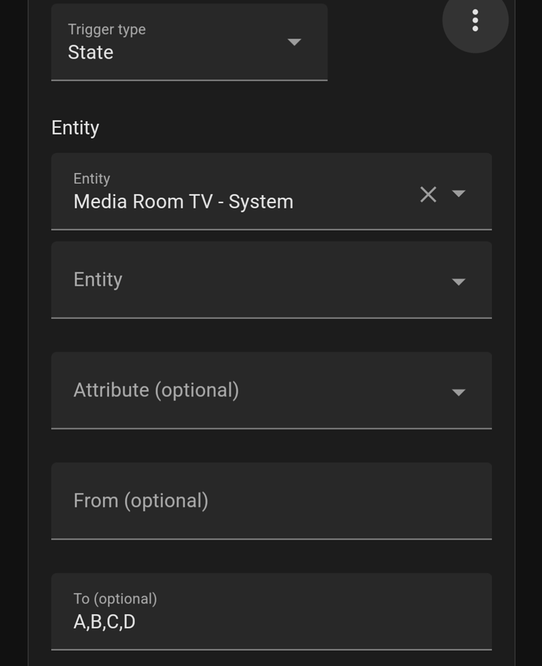542x666 pixels.
Task: Select the A,B,C,D value text
Action: pyautogui.click(x=105, y=622)
